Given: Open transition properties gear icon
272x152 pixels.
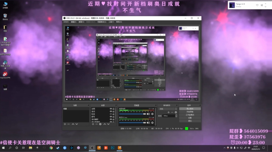Looking at the screenshot, I should (x=176, y=112).
